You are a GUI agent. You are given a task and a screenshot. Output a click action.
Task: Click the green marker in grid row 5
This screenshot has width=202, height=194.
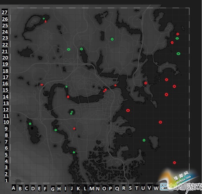74,152
